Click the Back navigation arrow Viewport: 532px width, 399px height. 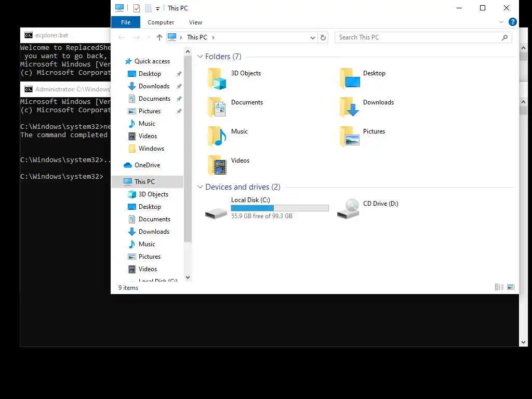(122, 37)
